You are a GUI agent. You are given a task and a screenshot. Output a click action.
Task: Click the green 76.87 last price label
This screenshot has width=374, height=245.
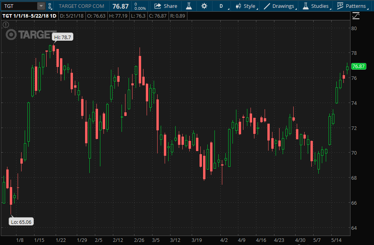point(358,66)
